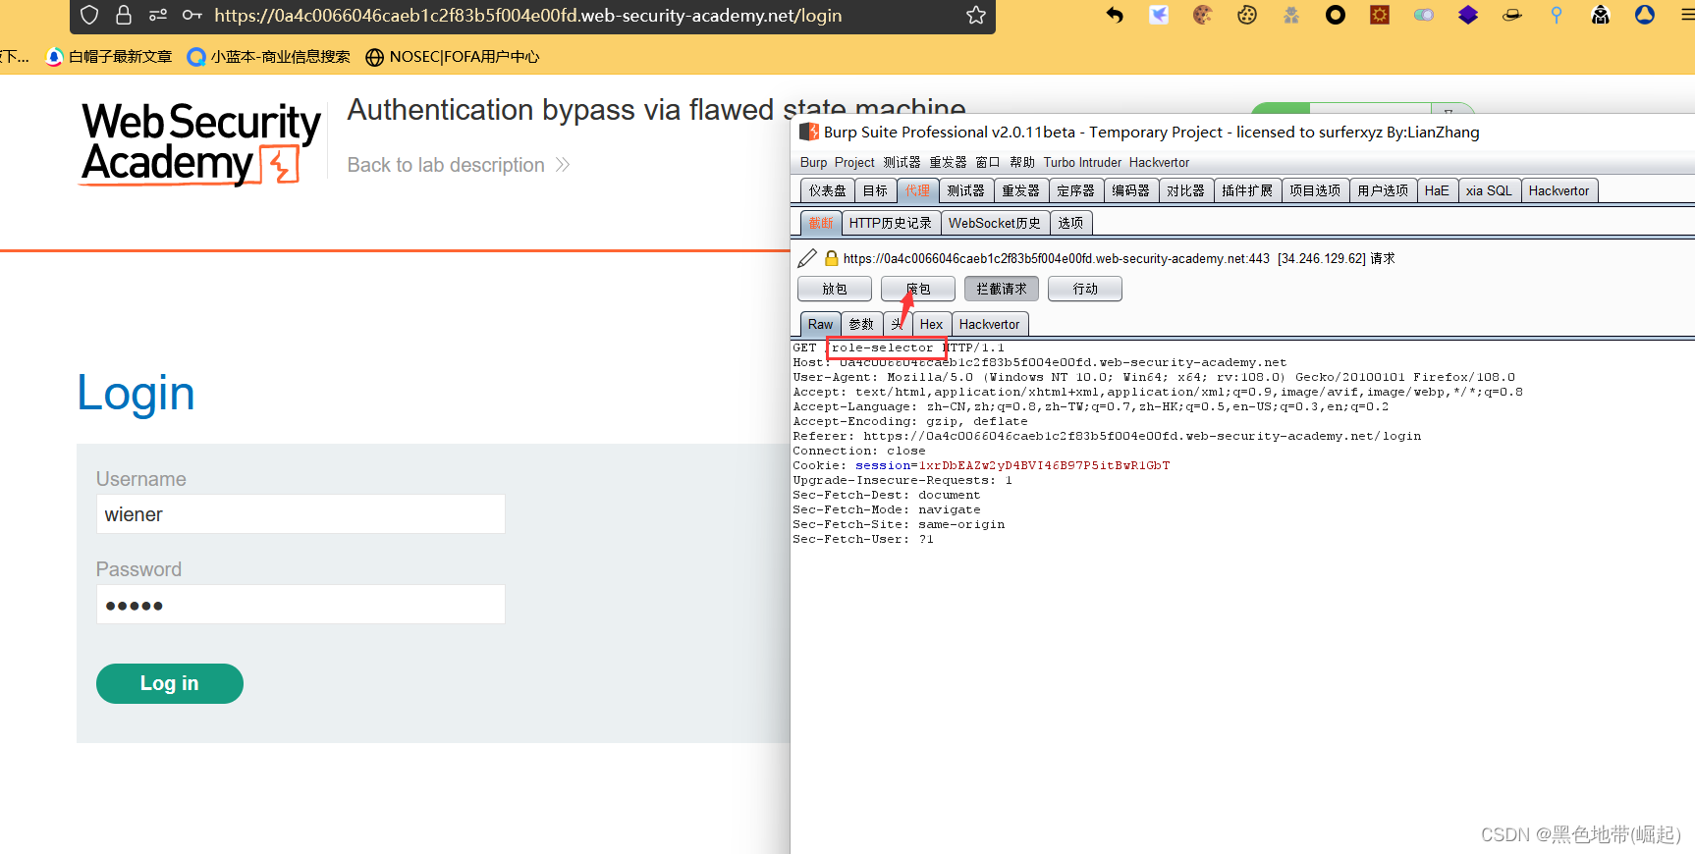This screenshot has height=854, width=1695.
Task: Click the hat extension icon
Action: click(1512, 15)
